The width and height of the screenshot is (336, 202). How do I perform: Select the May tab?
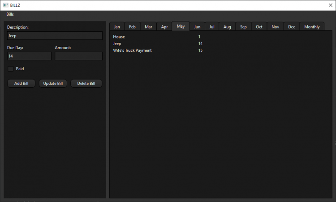[181, 26]
